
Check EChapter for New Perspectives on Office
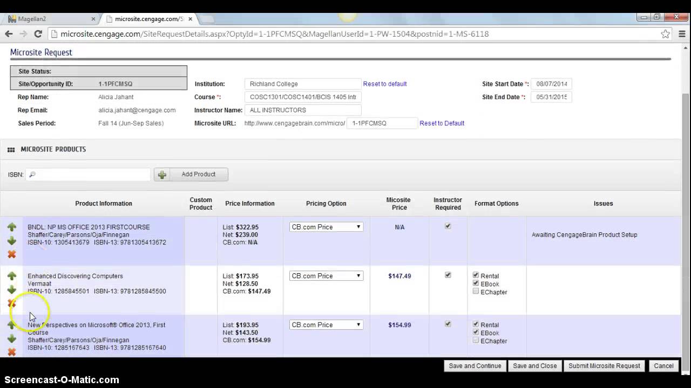tap(476, 341)
